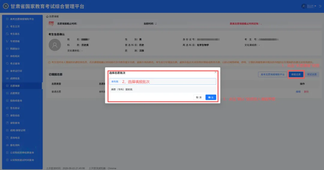Close the 选择志愿批次 dialog with X
The height and width of the screenshot is (170, 324).
(215, 72)
